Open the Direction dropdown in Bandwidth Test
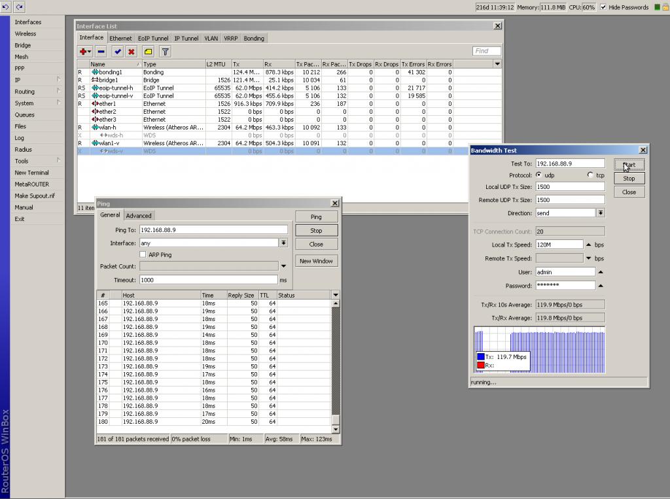 tap(600, 213)
